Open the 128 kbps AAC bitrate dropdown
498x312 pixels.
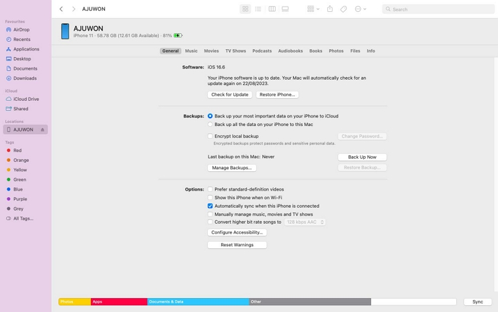tap(305, 222)
